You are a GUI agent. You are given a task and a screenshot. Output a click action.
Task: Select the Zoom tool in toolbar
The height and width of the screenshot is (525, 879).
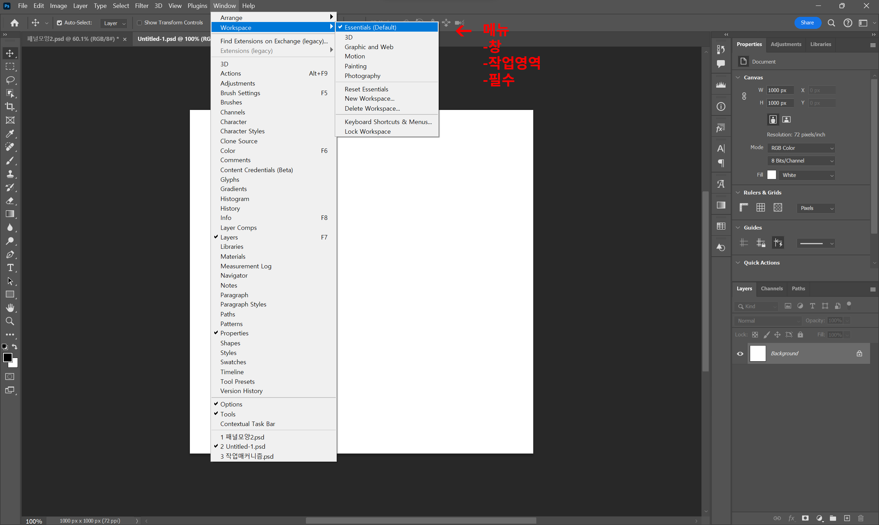coord(10,321)
